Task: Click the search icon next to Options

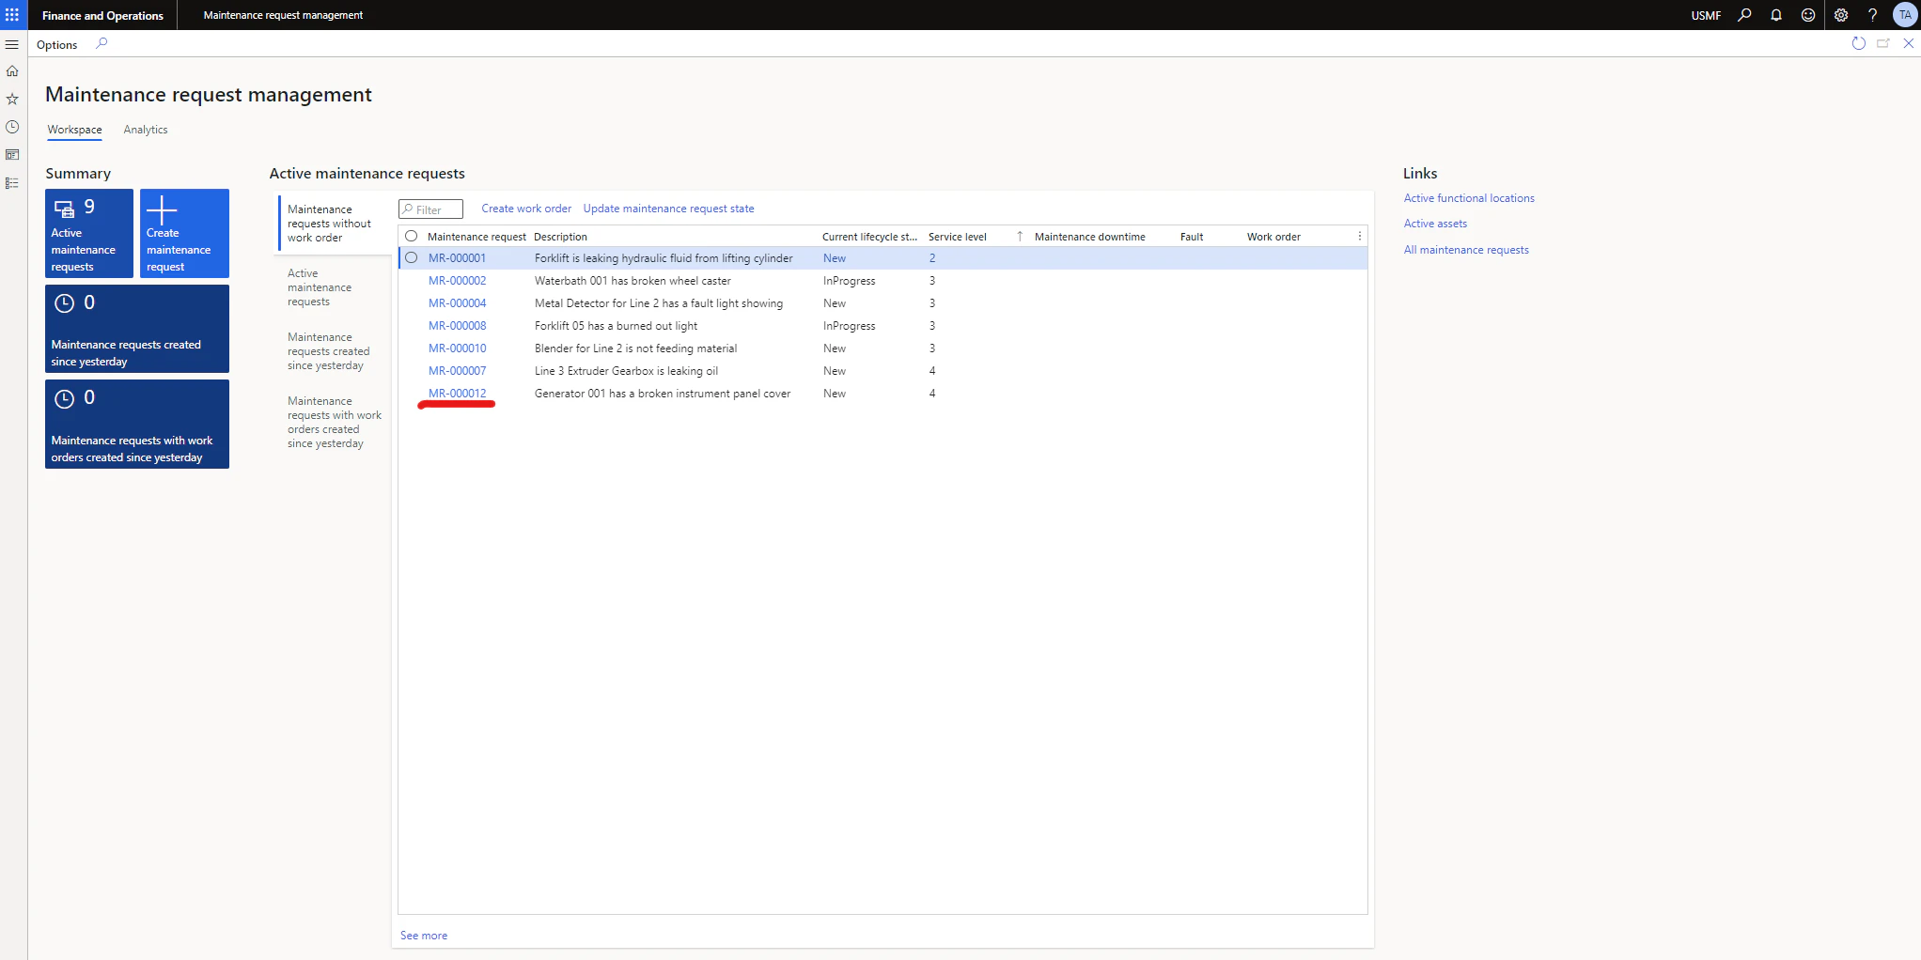Action: coord(102,43)
